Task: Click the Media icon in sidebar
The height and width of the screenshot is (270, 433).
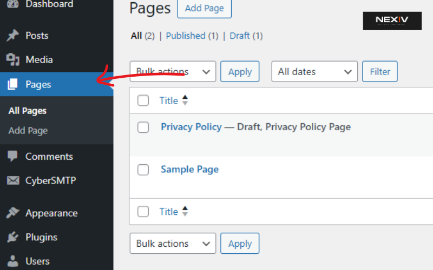Action: pyautogui.click(x=12, y=60)
